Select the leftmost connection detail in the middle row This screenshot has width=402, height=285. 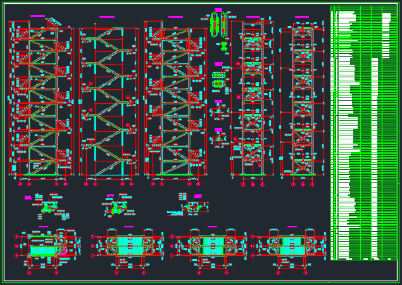[x=46, y=206]
